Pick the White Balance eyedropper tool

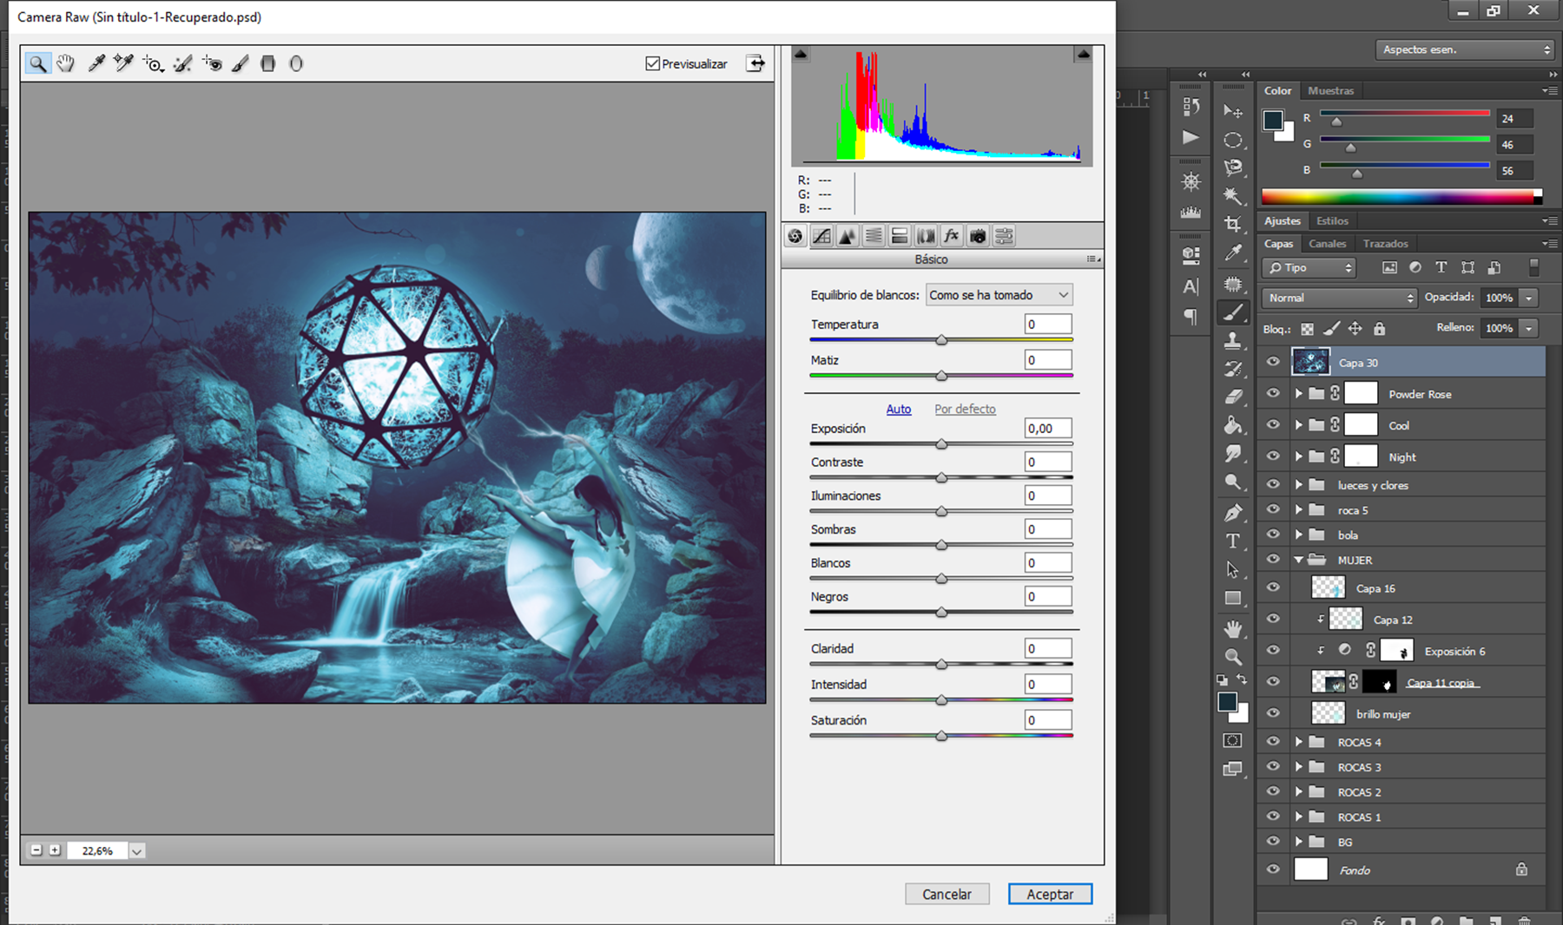tap(96, 63)
